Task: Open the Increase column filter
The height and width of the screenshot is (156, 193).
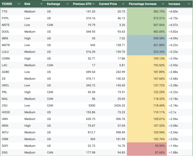Action: coord(189,4)
